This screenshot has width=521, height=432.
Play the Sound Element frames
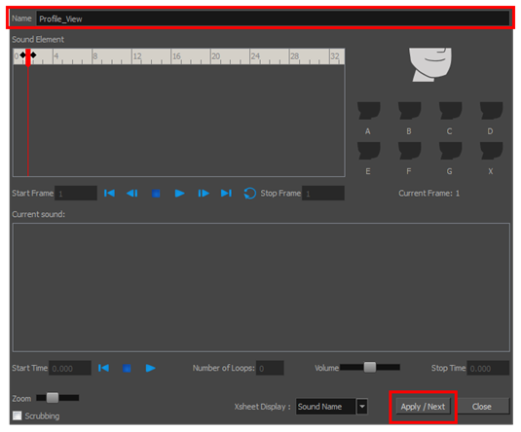coord(179,193)
